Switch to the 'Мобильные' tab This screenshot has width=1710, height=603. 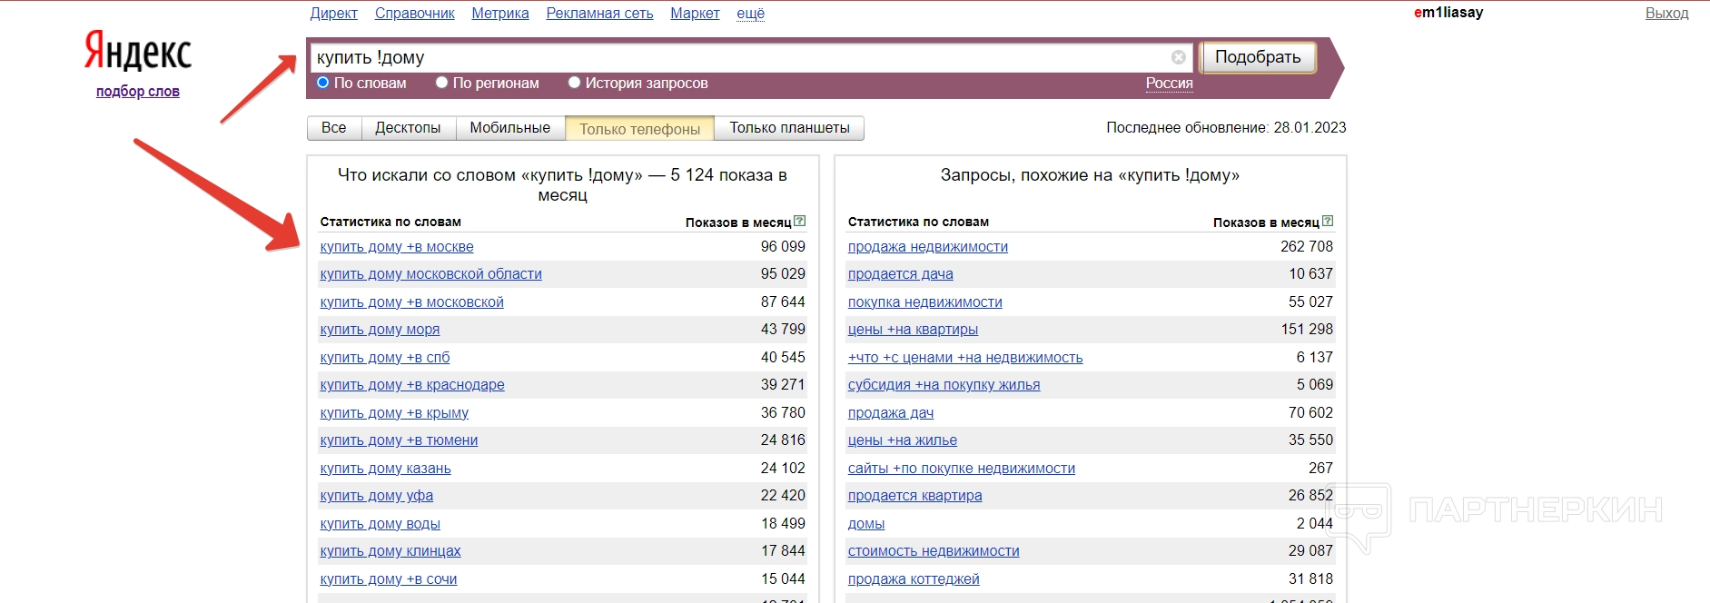click(x=509, y=128)
